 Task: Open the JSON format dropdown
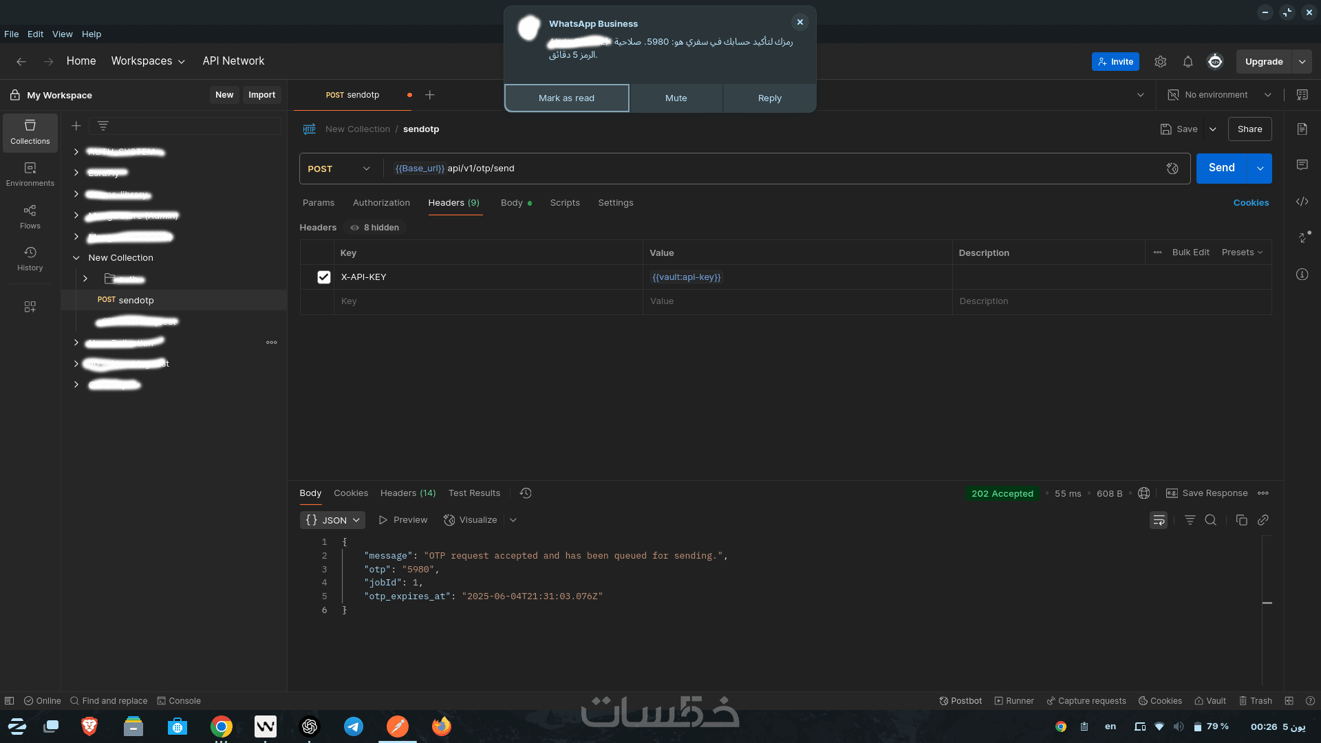[x=332, y=520]
